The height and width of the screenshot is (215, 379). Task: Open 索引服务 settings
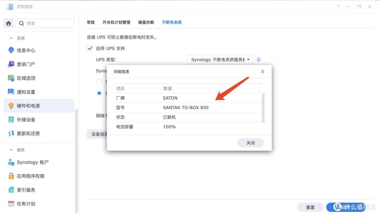(39, 190)
